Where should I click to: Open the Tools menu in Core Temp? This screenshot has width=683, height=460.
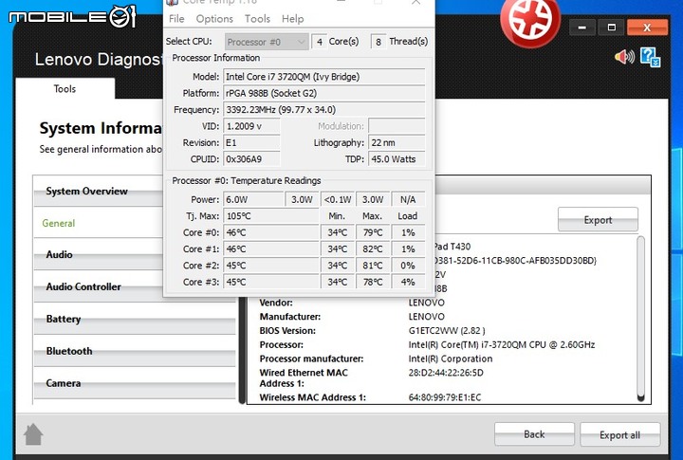[x=257, y=19]
